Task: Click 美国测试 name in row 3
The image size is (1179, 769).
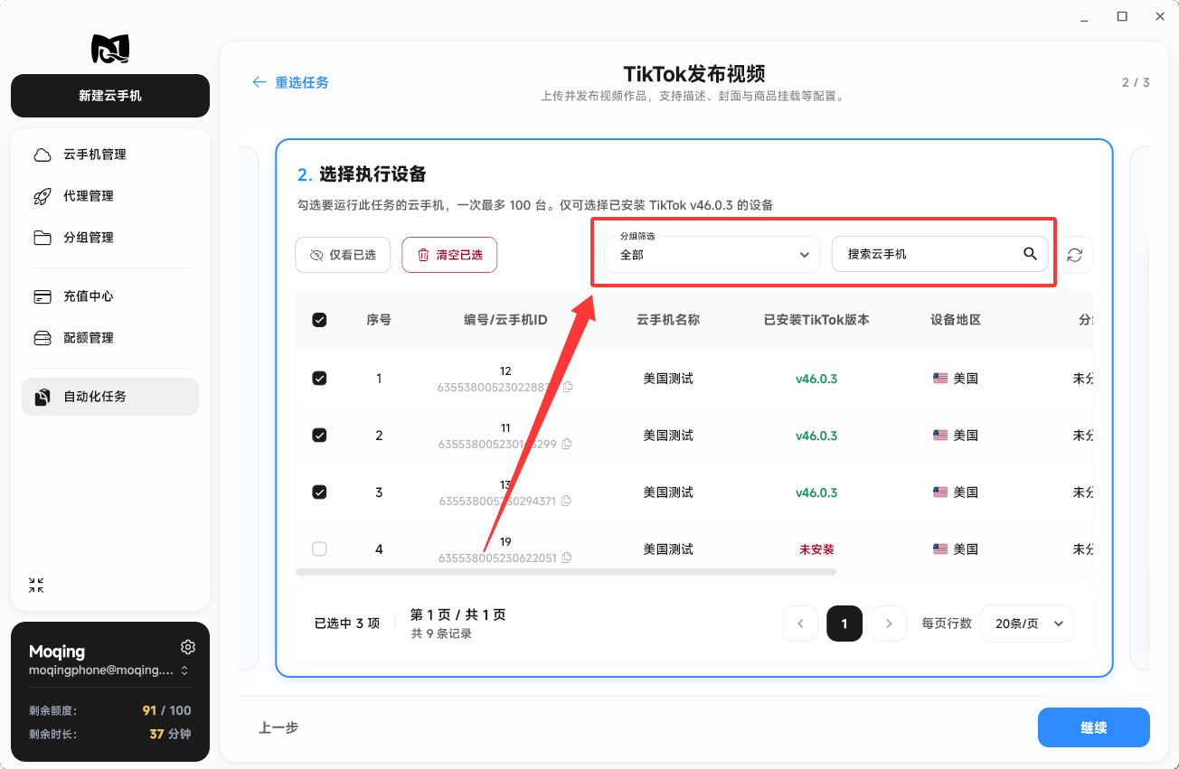Action: (x=668, y=492)
